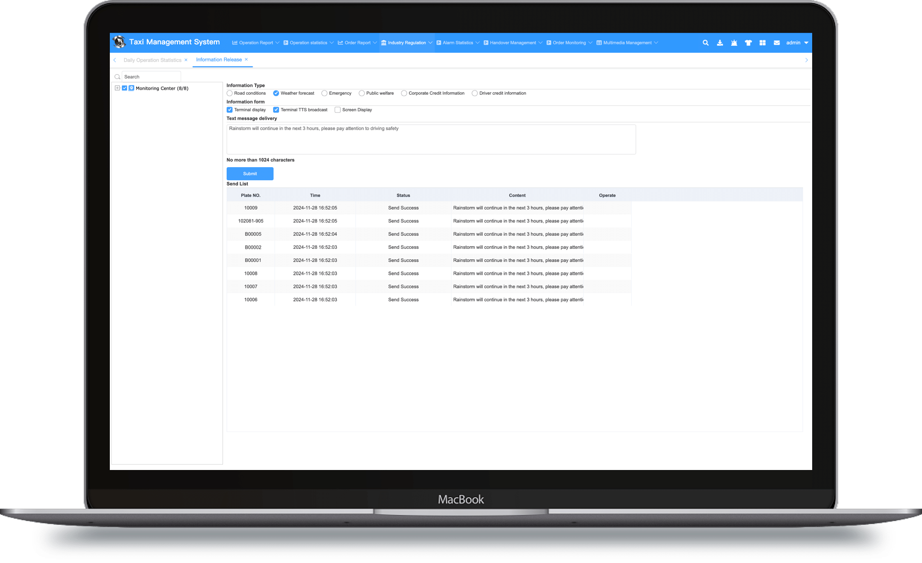This screenshot has height=563, width=922.
Task: Open the admin user dropdown
Action: click(797, 43)
